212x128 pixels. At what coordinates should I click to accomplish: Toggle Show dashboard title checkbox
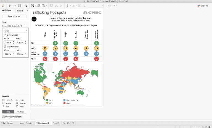[3, 117]
